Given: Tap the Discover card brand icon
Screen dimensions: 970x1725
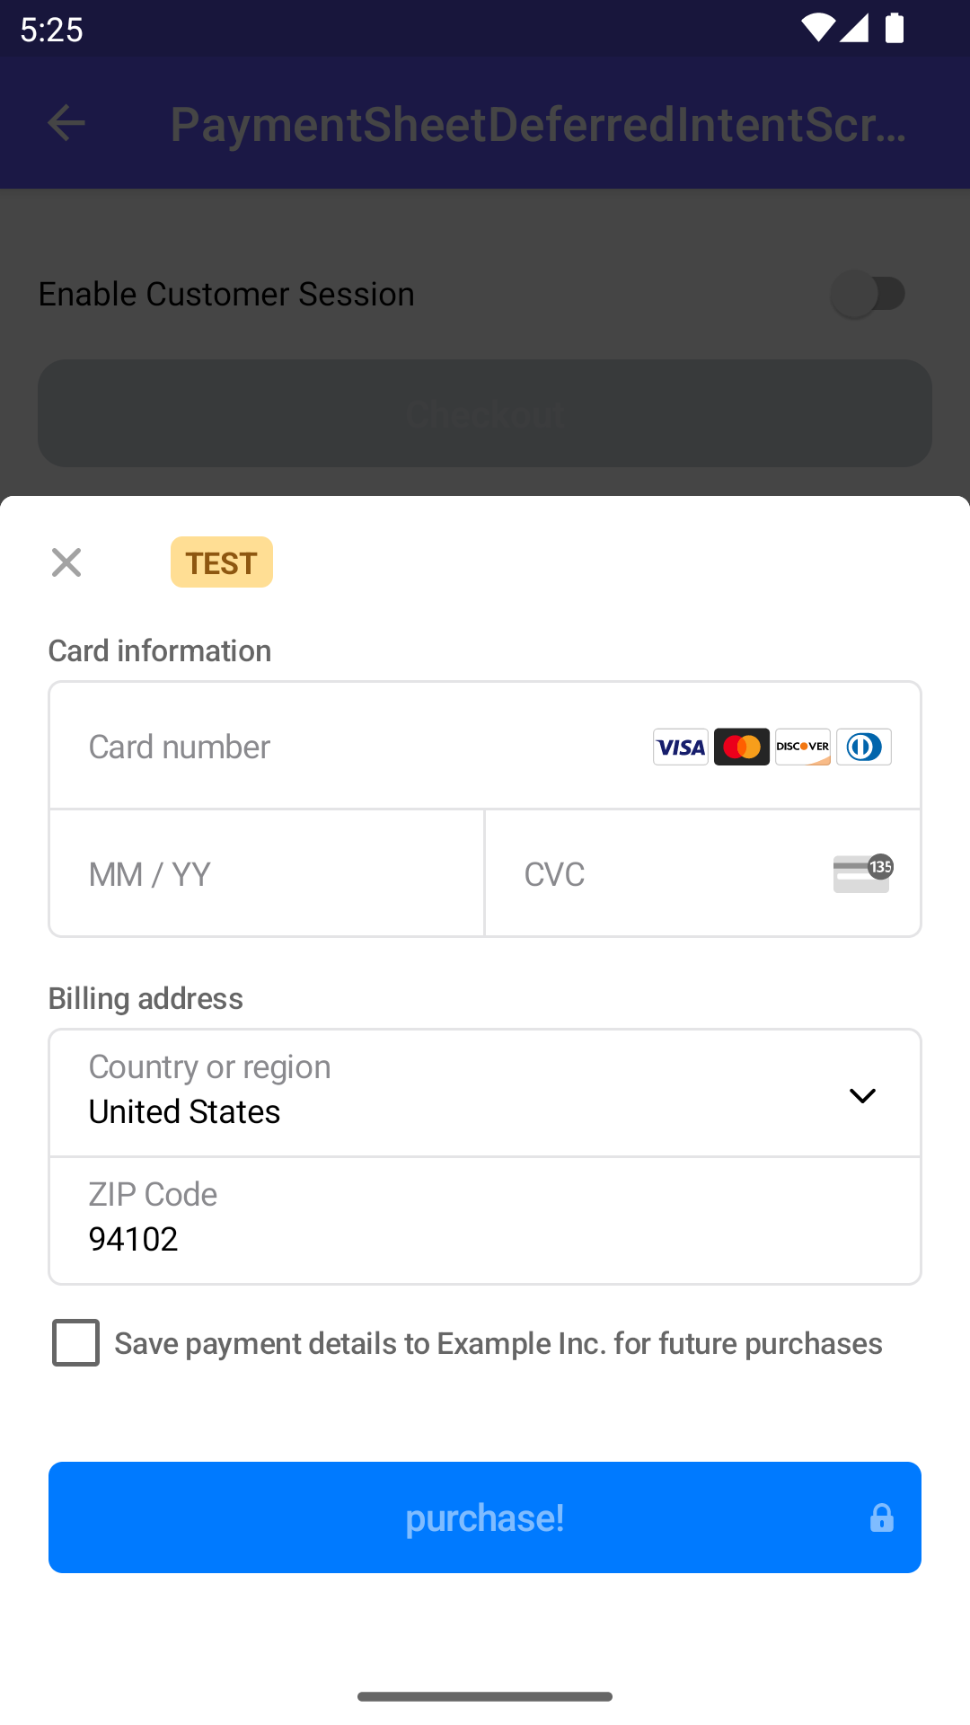Looking at the screenshot, I should click(803, 747).
